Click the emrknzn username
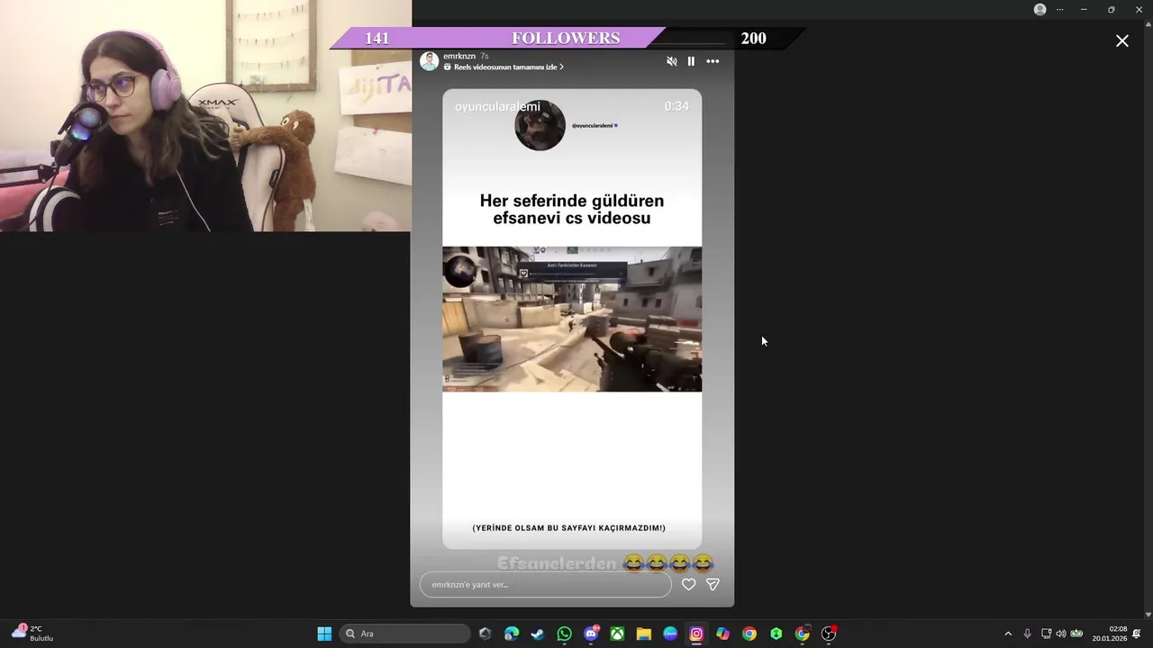The image size is (1153, 648). 459,56
